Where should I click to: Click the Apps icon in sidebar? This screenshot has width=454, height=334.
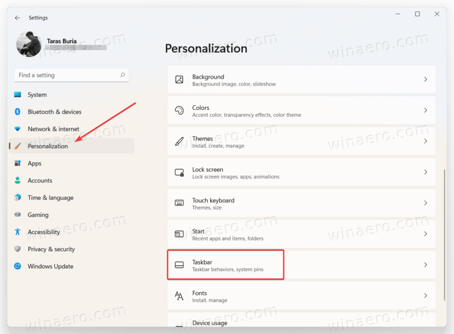click(x=18, y=163)
